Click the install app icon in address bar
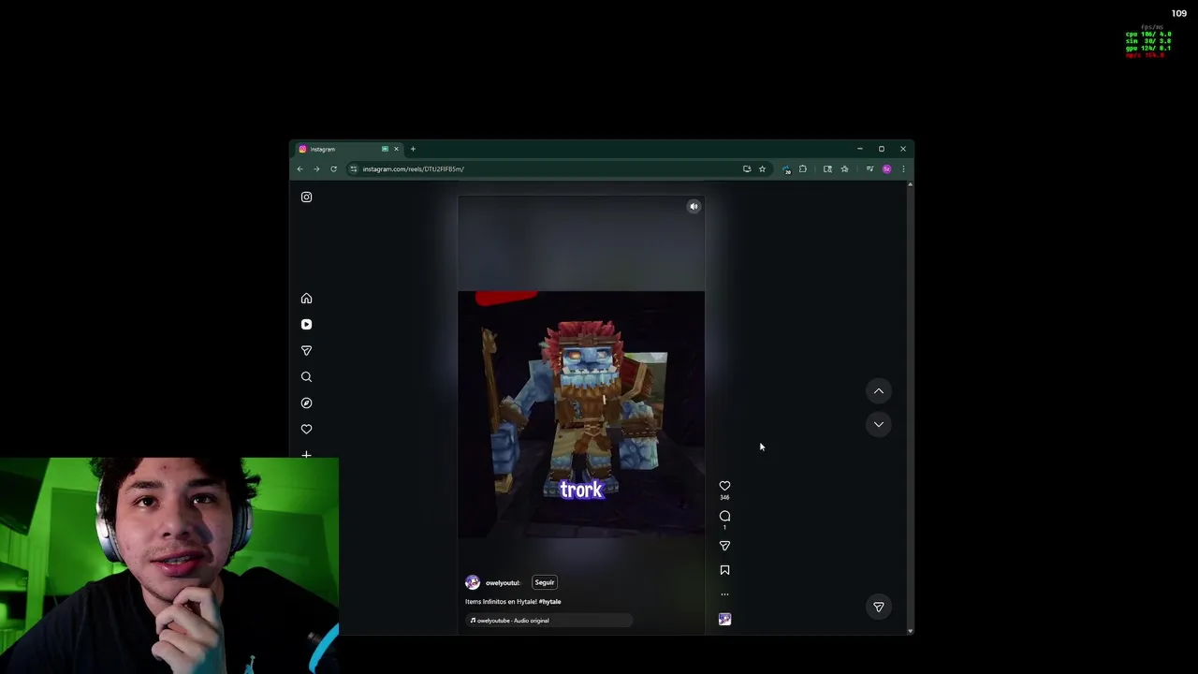This screenshot has height=674, width=1198. tap(746, 169)
